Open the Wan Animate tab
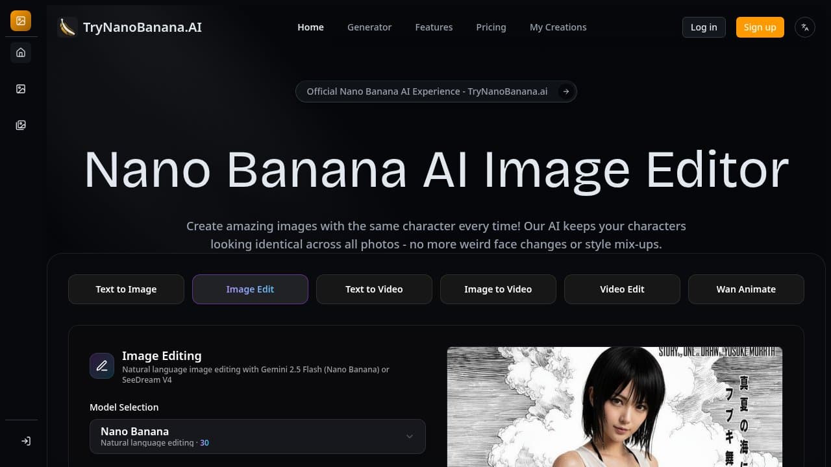 pos(746,289)
